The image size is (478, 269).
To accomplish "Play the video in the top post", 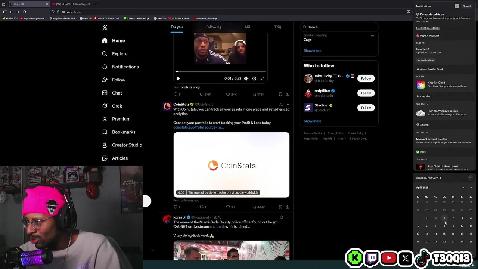I will [x=178, y=78].
